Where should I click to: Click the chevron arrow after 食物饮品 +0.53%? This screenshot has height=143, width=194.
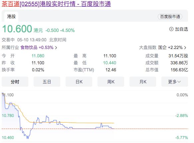(56, 48)
